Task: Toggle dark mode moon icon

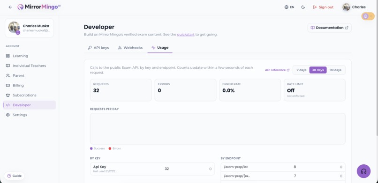Action: [303, 7]
